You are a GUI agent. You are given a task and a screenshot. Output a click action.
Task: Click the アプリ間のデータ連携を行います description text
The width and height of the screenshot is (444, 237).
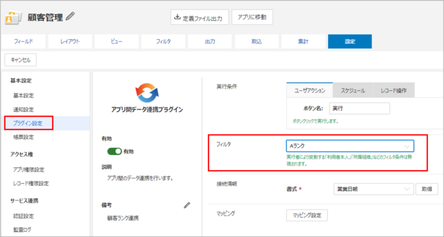(140, 178)
